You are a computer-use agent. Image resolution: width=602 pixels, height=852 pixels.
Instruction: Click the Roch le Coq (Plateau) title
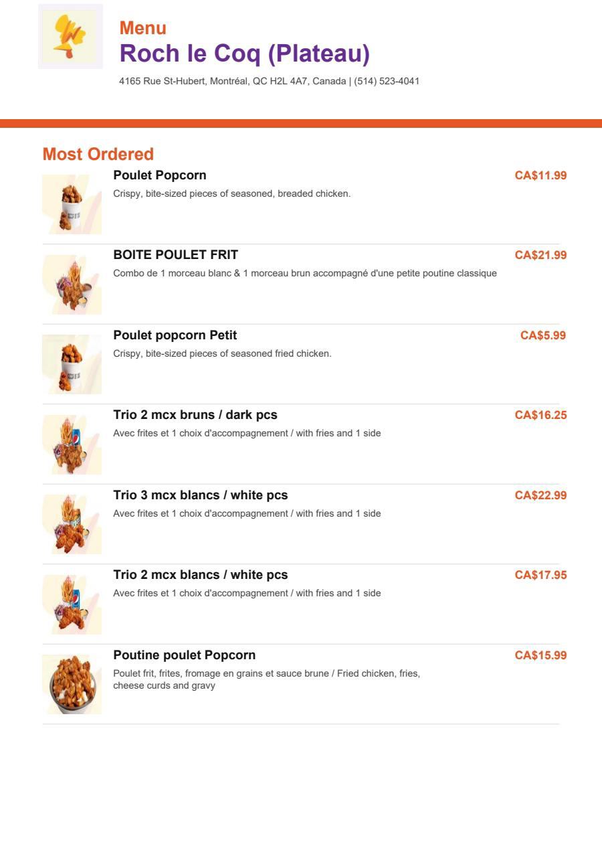click(245, 54)
